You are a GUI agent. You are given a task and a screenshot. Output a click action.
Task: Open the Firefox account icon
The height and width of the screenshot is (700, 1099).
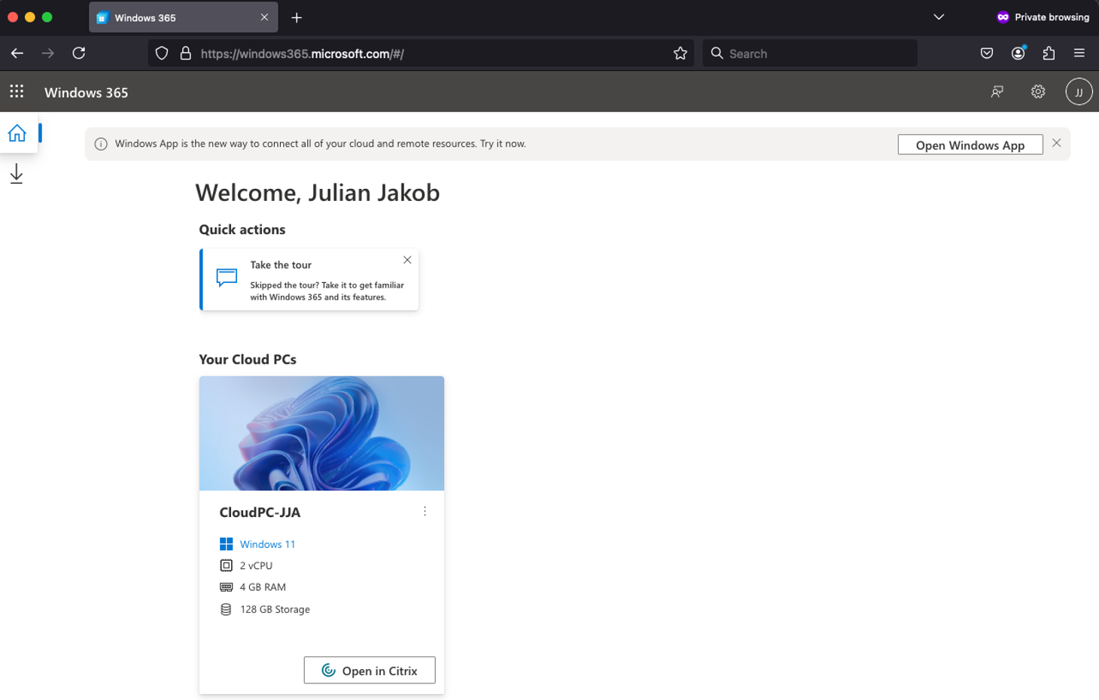[1018, 53]
